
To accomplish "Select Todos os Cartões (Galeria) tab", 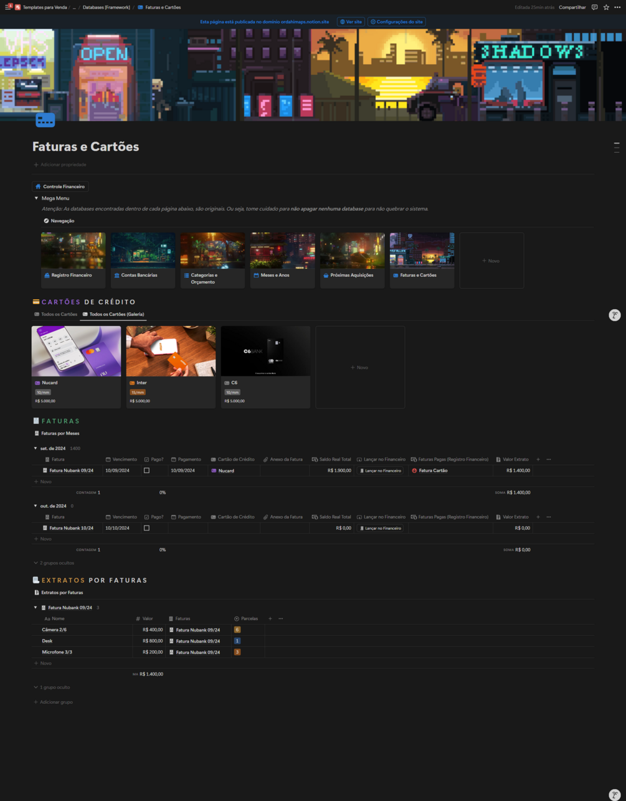I will pyautogui.click(x=113, y=314).
